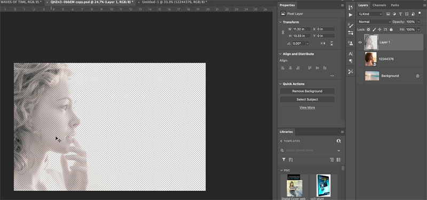The height and width of the screenshot is (200, 427).
Task: Filter layers by adjustment layers
Action: [x=394, y=14]
